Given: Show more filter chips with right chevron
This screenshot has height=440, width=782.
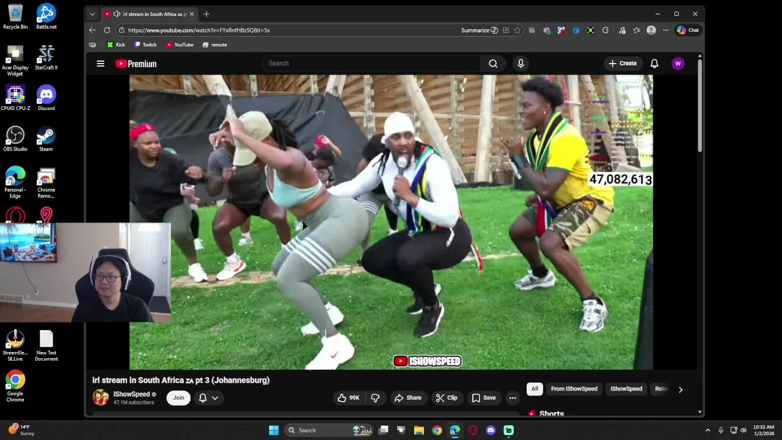Looking at the screenshot, I should 681,389.
